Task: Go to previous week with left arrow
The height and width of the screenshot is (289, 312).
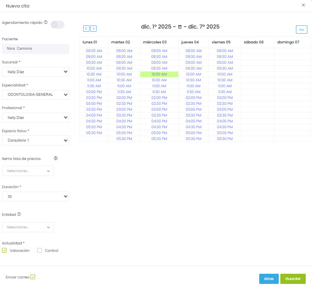Action: pyautogui.click(x=86, y=29)
